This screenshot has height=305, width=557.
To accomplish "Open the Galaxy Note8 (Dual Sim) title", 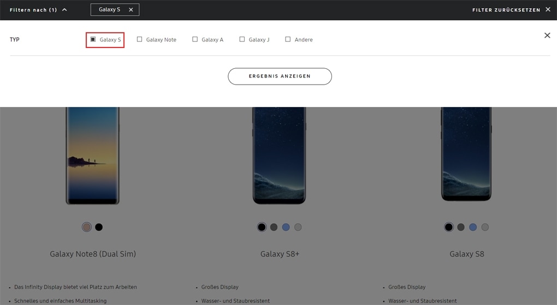I will (x=93, y=254).
